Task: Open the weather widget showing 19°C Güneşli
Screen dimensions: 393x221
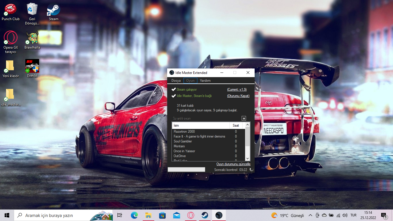Action: click(x=287, y=215)
